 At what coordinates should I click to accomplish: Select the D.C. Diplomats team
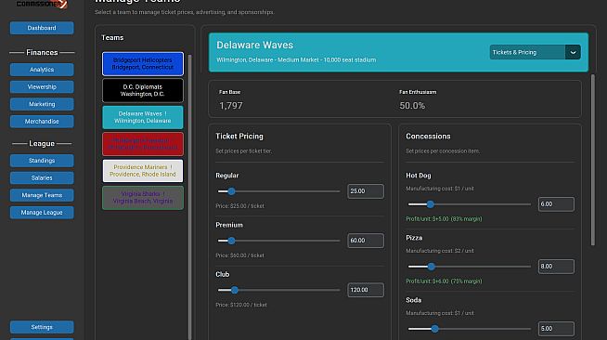click(x=143, y=90)
